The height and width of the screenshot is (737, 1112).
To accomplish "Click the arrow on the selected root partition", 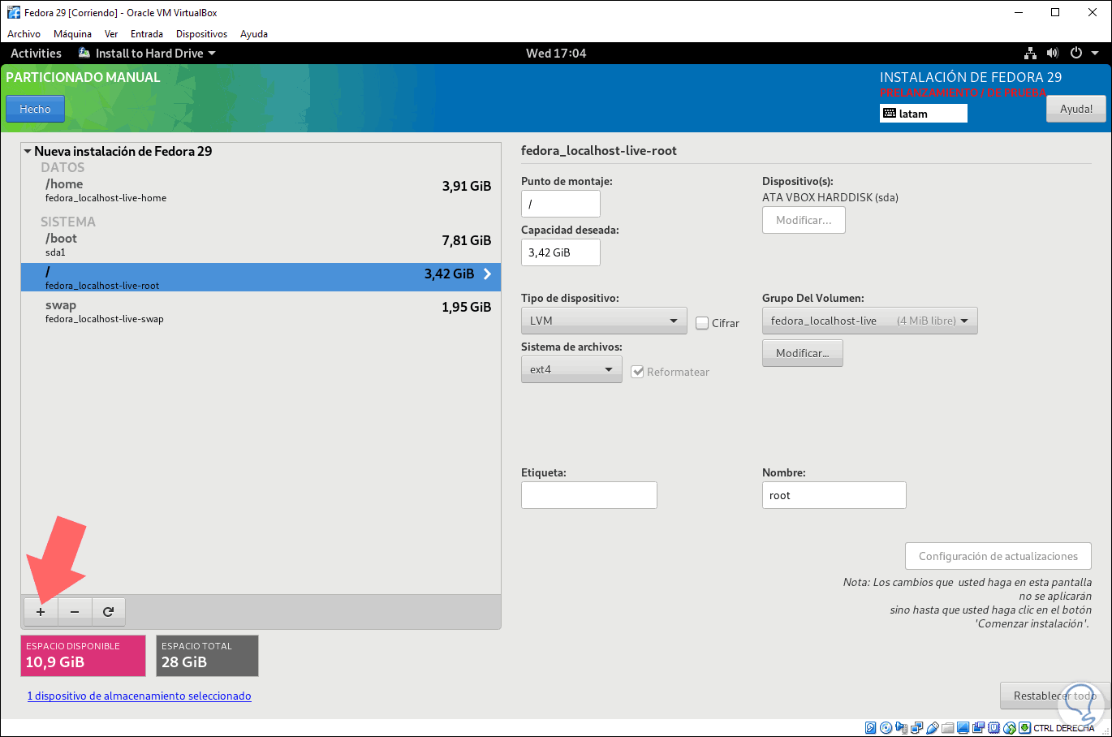I will [487, 274].
